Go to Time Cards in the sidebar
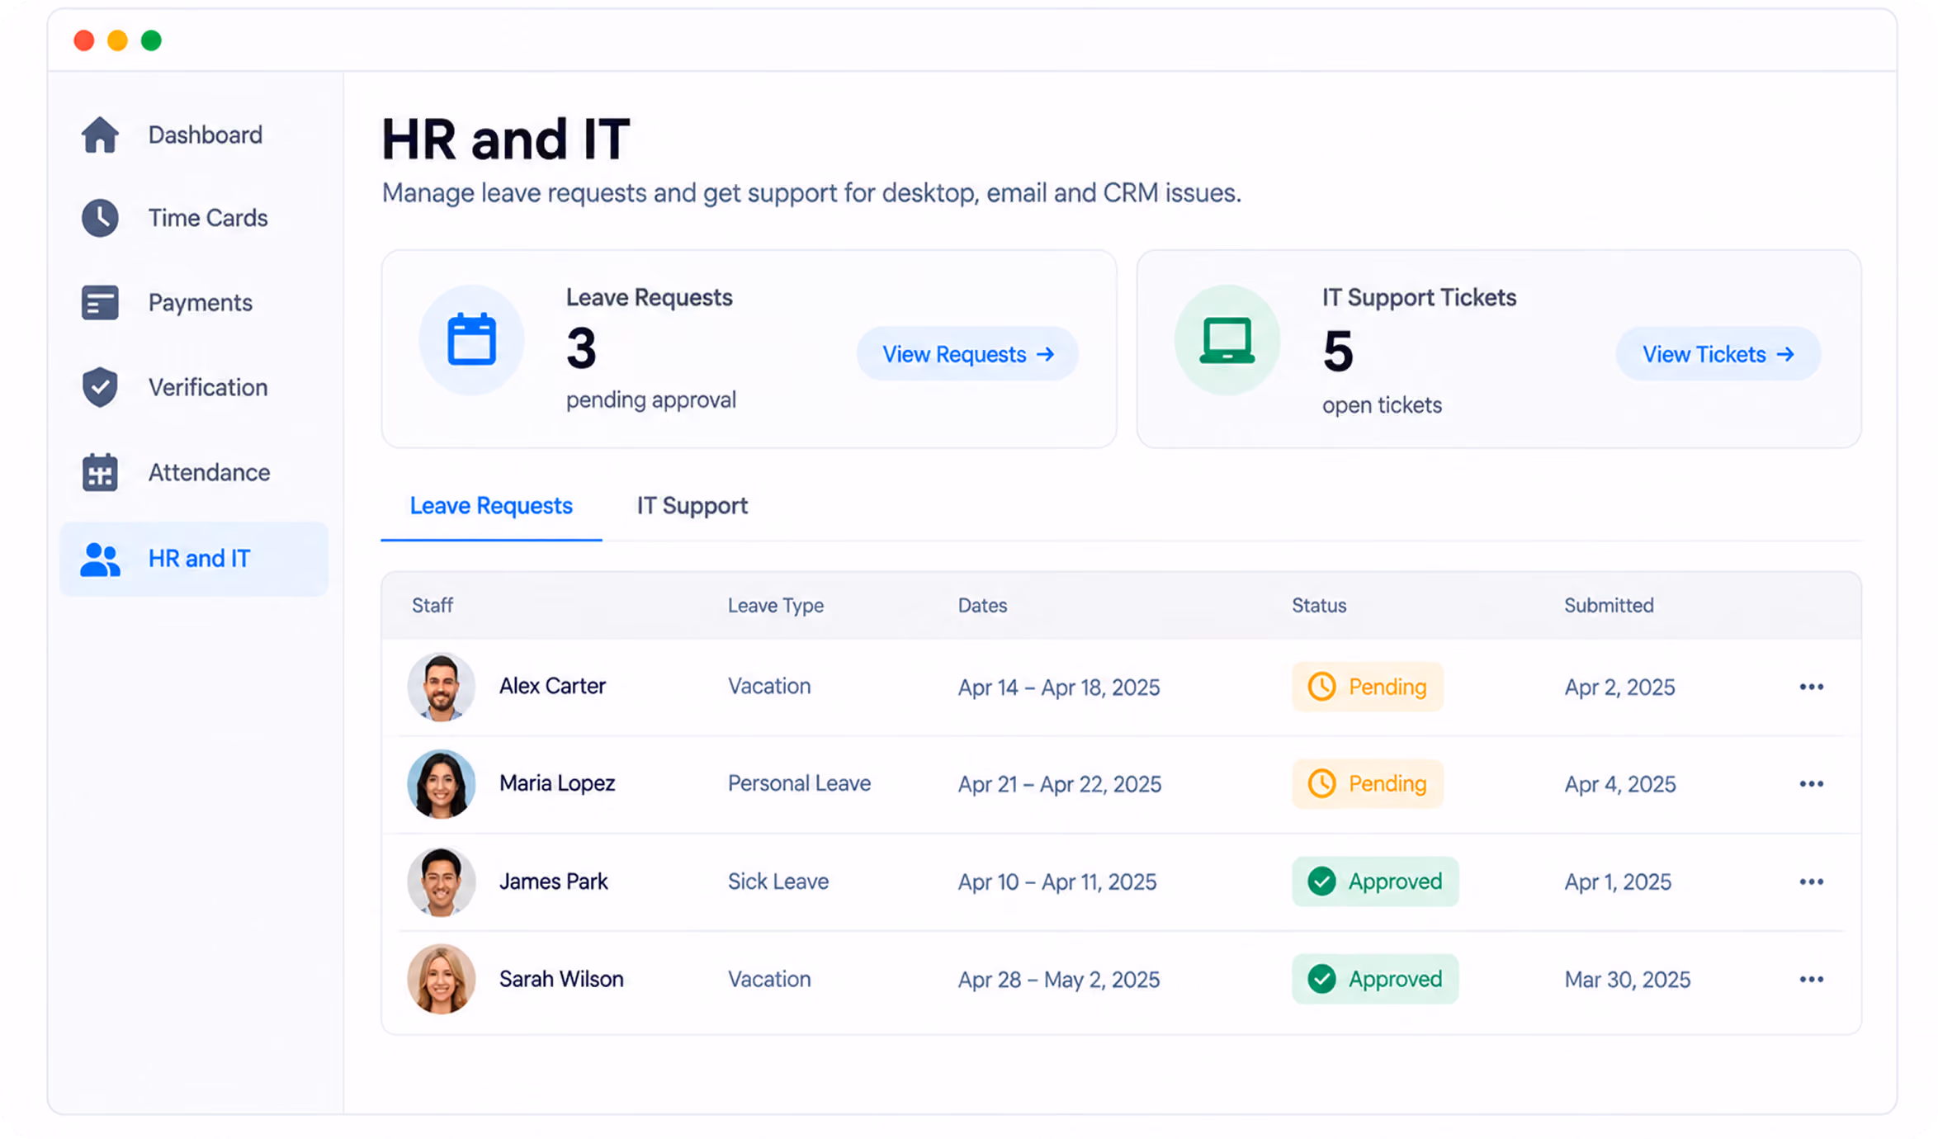The width and height of the screenshot is (1938, 1139). click(194, 218)
